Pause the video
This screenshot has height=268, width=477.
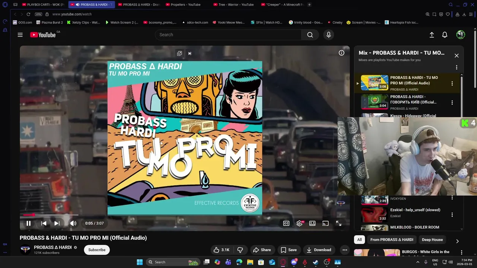point(28,223)
